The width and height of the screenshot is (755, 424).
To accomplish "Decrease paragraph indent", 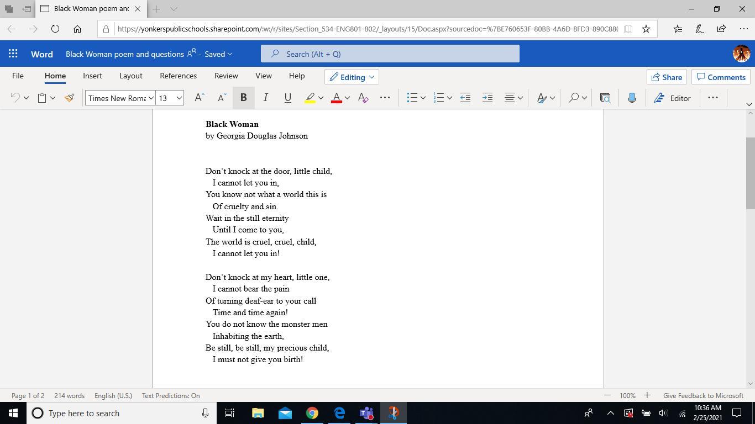I will 465,98.
